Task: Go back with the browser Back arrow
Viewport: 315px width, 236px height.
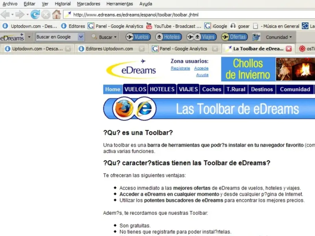Action: click(5, 15)
